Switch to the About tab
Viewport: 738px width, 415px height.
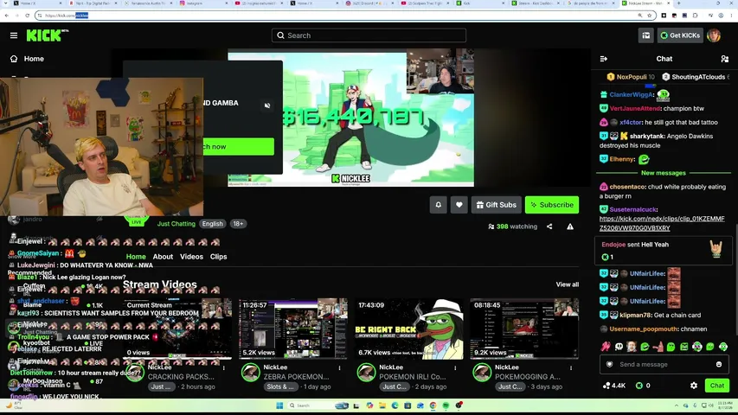click(163, 257)
